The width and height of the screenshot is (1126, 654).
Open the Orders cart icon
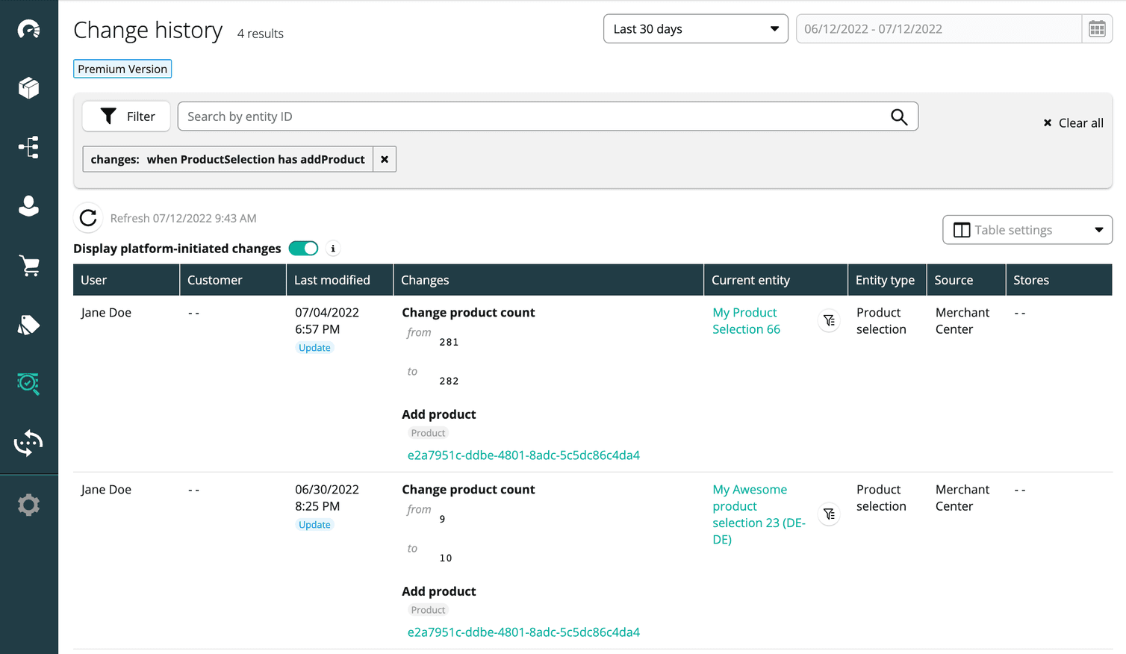click(28, 266)
